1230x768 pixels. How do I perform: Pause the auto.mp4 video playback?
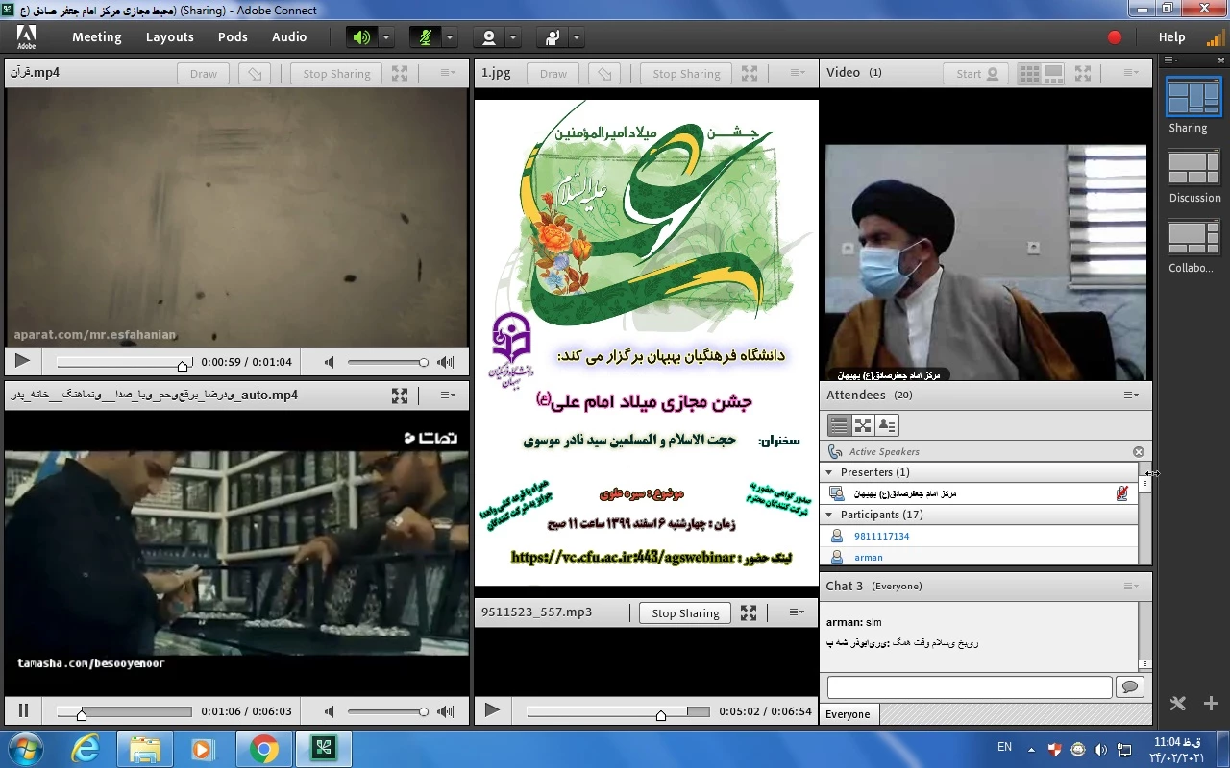pos(23,711)
